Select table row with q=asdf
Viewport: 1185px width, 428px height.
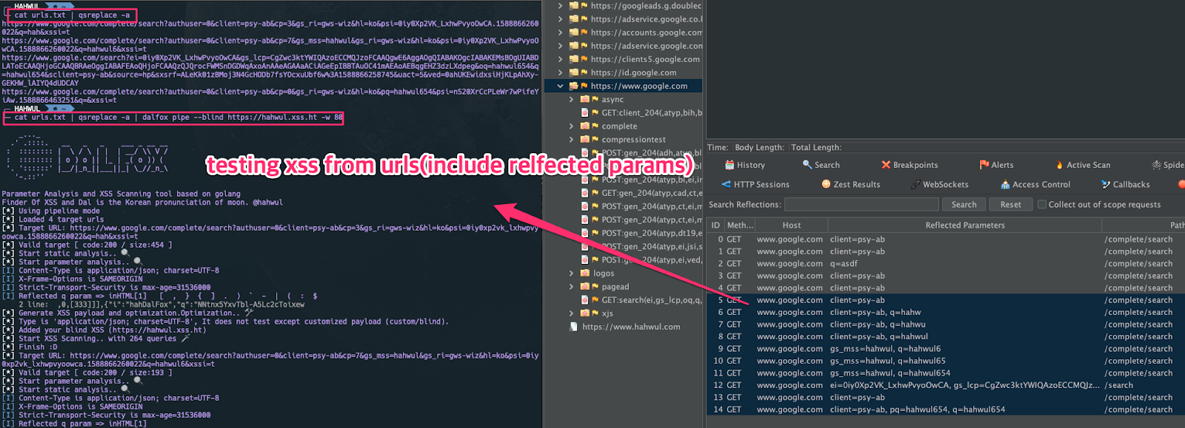click(947, 263)
